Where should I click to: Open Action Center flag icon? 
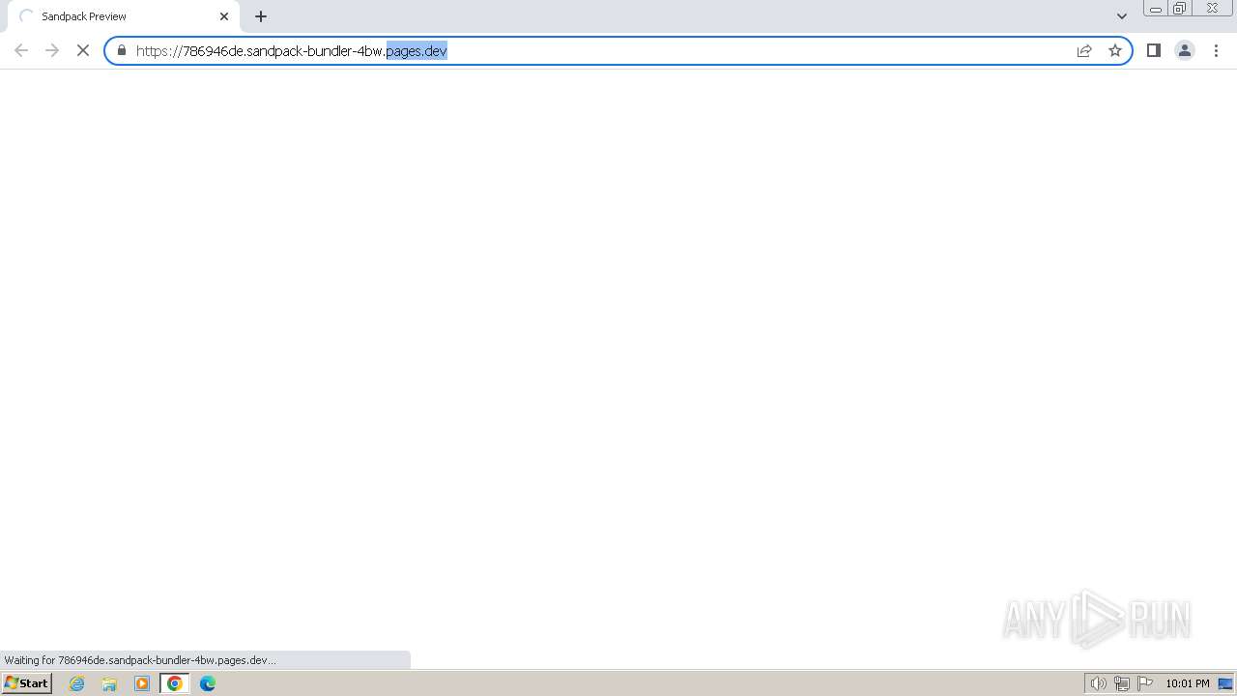(x=1145, y=683)
